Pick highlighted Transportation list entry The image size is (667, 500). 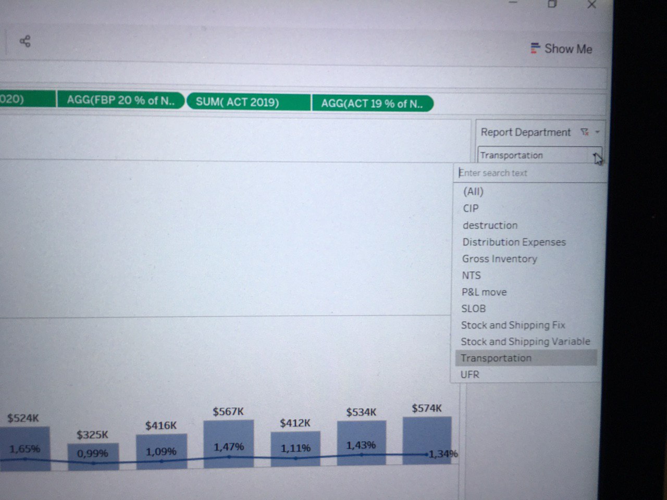click(526, 358)
